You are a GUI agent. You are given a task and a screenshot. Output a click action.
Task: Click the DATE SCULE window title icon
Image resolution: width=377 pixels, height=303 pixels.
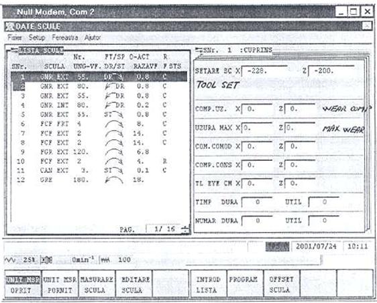click(x=10, y=27)
